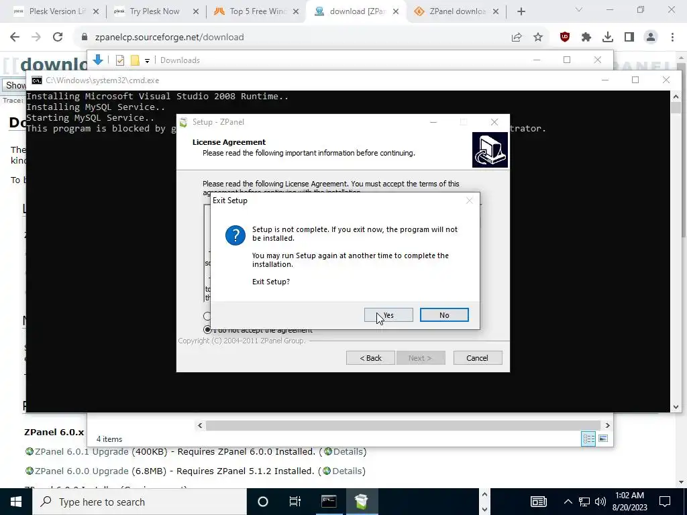
Task: Open the Windows Start menu
Action: pyautogui.click(x=16, y=502)
